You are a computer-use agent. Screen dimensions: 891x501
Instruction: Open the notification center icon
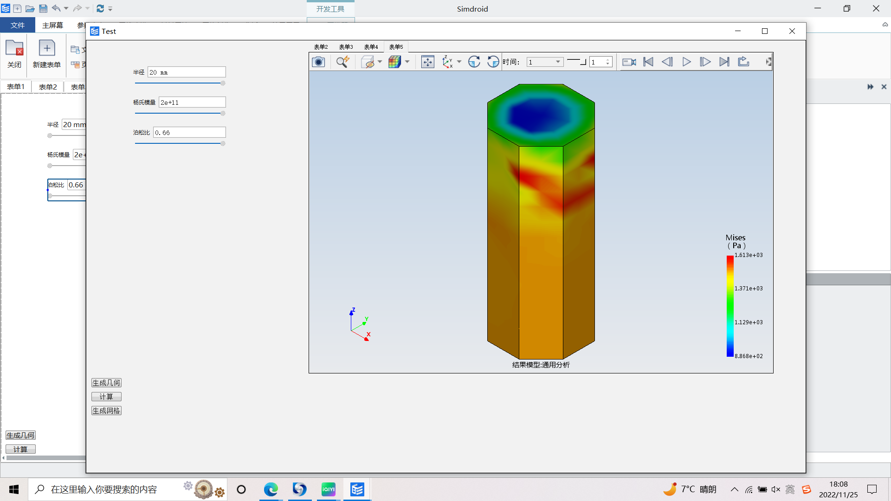pyautogui.click(x=872, y=489)
